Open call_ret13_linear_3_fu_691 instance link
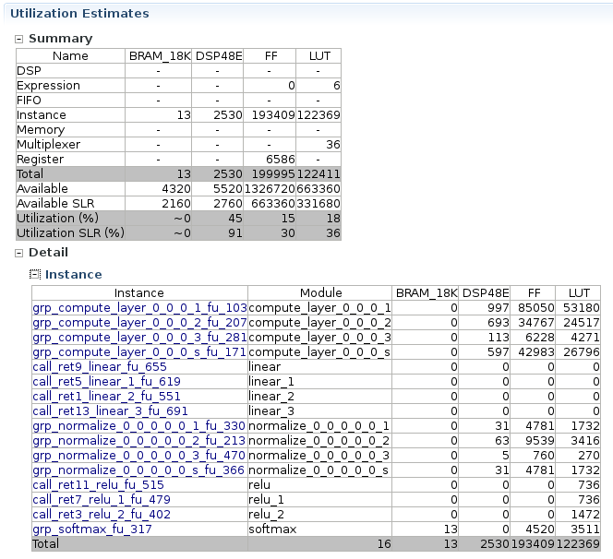Screen dimensions: 613x559 tap(110, 411)
